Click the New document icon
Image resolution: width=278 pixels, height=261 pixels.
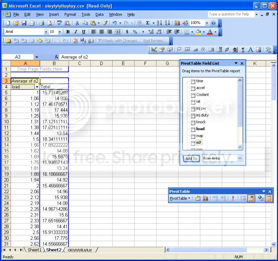click(8, 23)
